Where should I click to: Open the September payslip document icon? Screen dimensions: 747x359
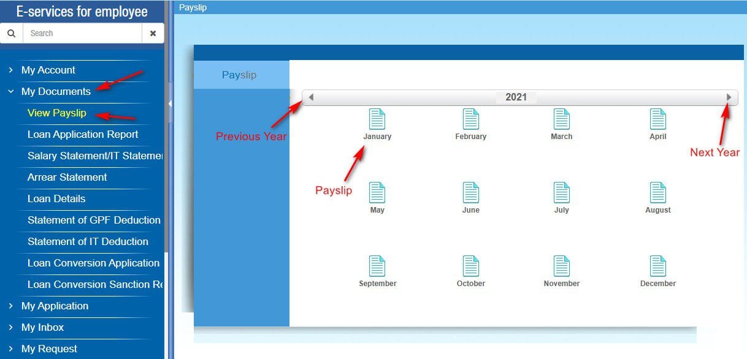pyautogui.click(x=377, y=266)
